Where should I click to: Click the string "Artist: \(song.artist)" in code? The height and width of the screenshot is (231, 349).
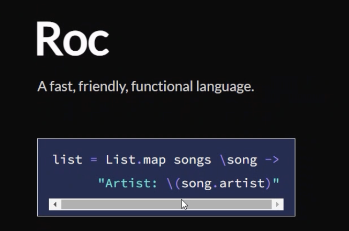tap(188, 183)
